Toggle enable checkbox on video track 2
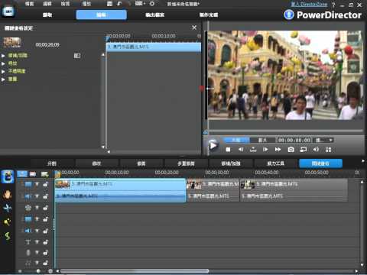Screen dimensions: 367x275 tap(37, 219)
